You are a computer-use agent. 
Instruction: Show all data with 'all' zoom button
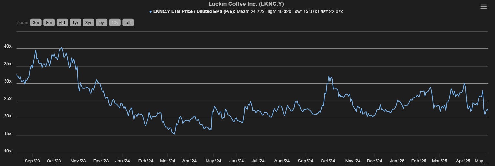pyautogui.click(x=128, y=23)
